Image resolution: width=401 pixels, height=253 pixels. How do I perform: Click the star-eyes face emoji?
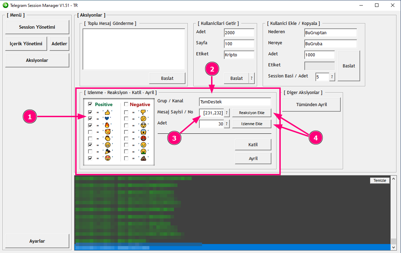[108, 158]
